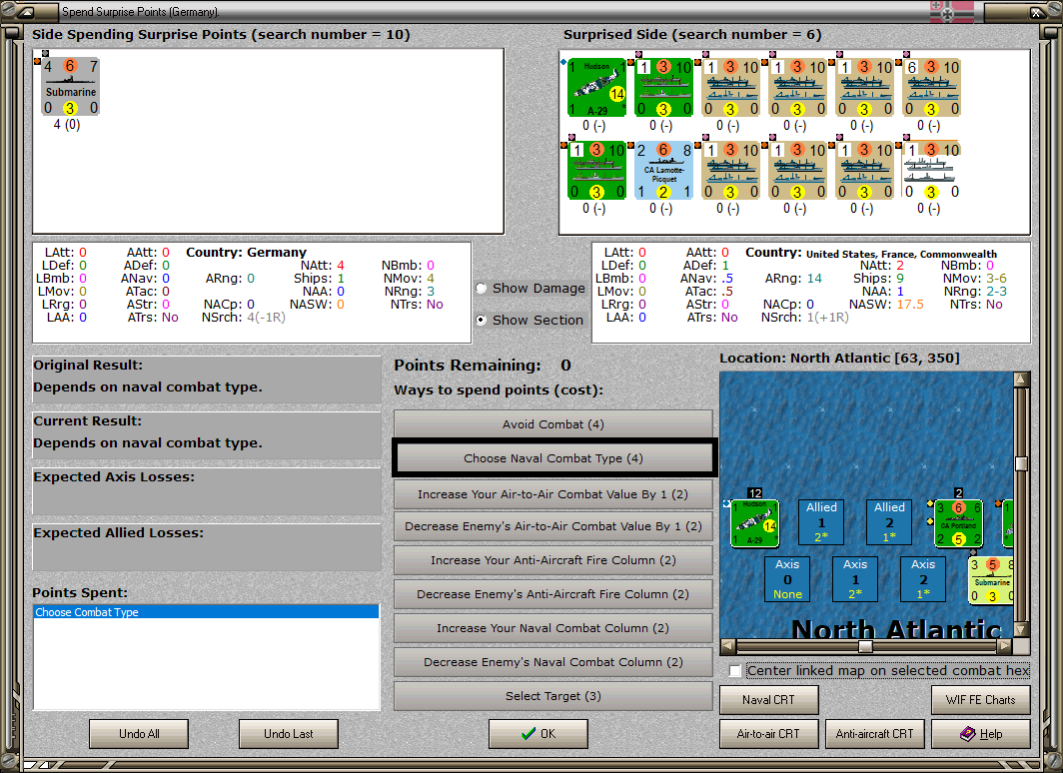Click Increase Your Anti-Aircraft Fire Column (2)
This screenshot has width=1063, height=773.
[553, 560]
